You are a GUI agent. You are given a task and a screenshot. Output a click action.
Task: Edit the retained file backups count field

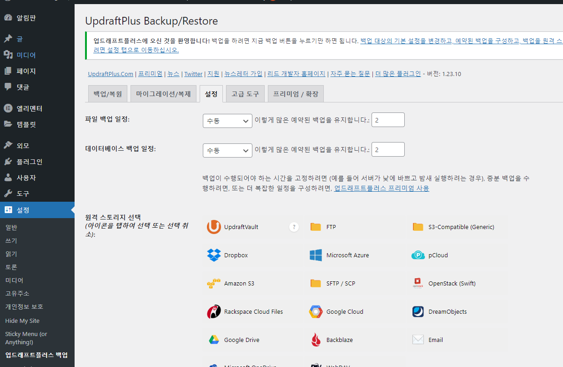(x=388, y=120)
